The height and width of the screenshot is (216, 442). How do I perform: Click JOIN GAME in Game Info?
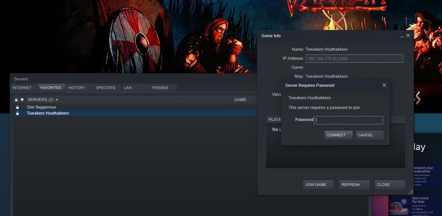click(x=318, y=185)
